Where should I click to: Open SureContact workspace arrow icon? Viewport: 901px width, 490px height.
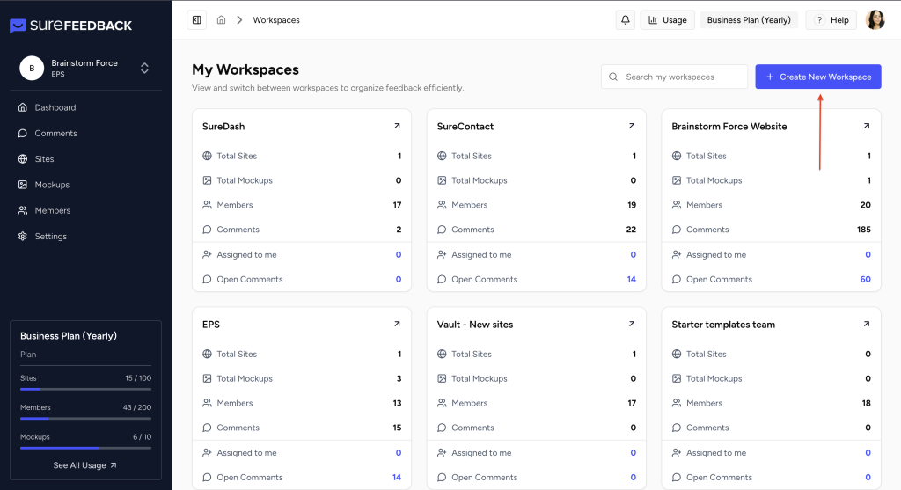[632, 126]
